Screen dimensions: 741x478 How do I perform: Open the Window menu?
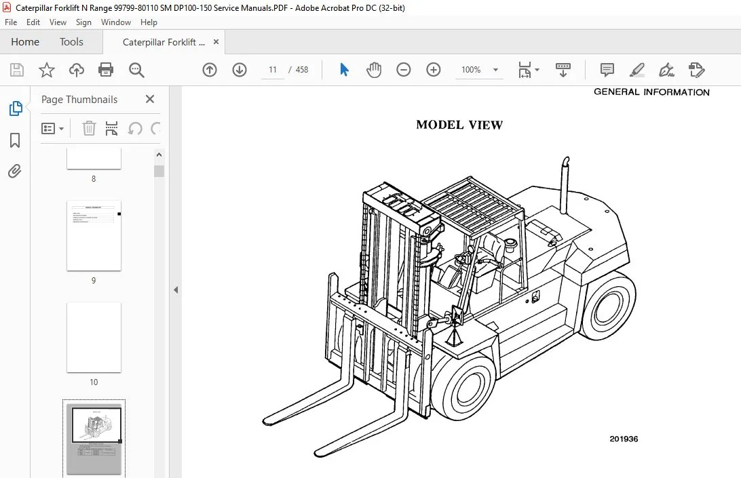116,22
